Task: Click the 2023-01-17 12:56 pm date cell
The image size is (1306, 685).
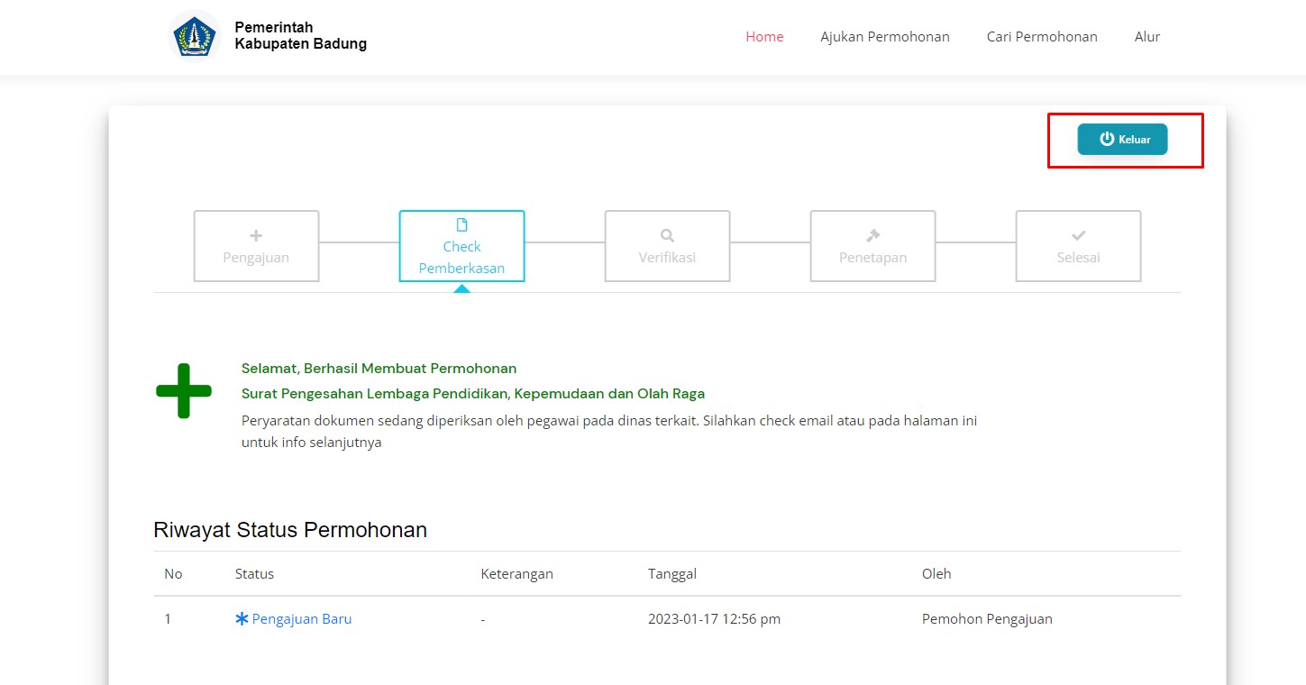Action: (x=714, y=619)
